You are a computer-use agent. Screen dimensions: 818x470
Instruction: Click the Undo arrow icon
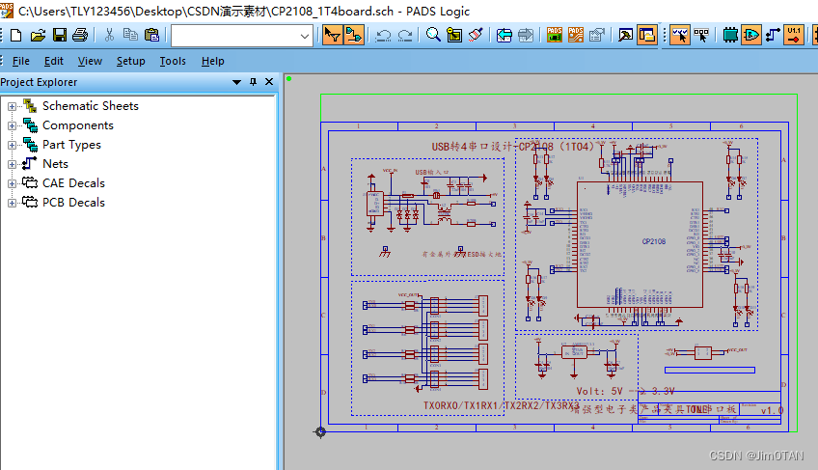[384, 36]
